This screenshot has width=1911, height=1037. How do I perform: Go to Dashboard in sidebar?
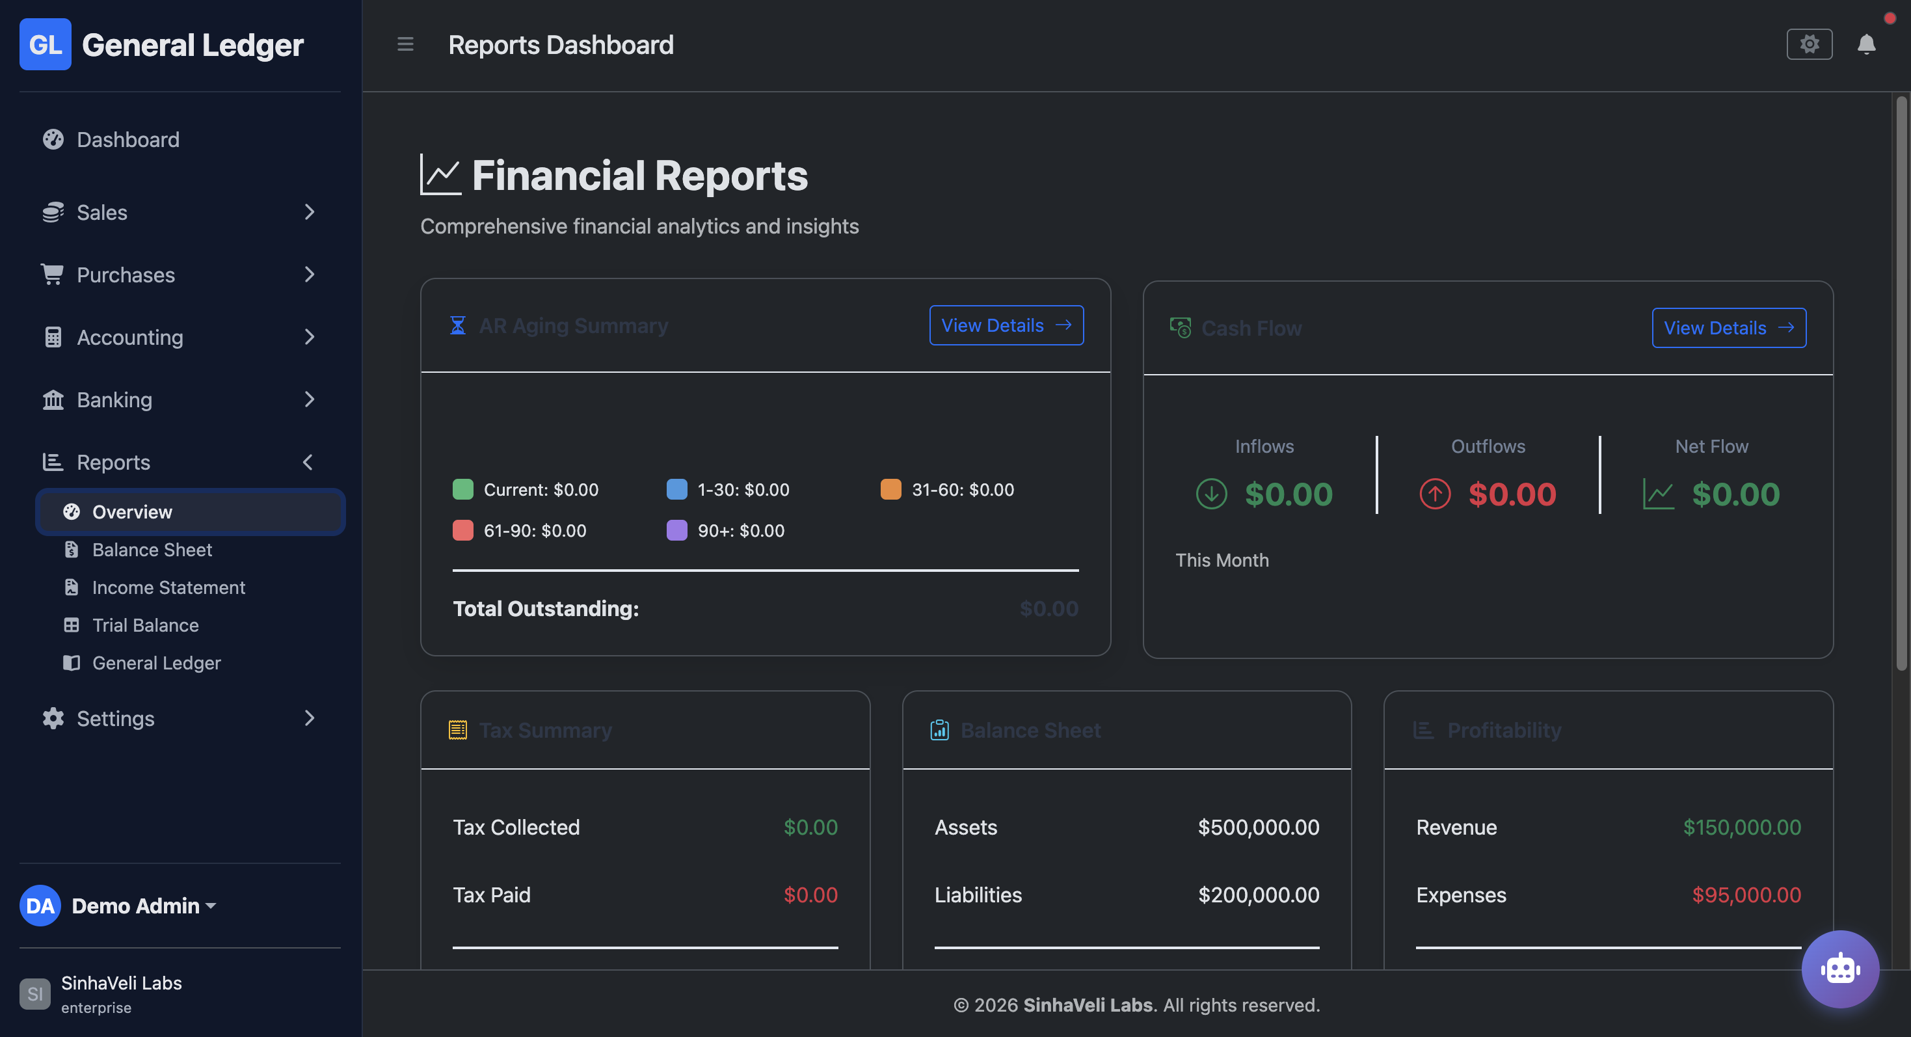[x=180, y=139]
